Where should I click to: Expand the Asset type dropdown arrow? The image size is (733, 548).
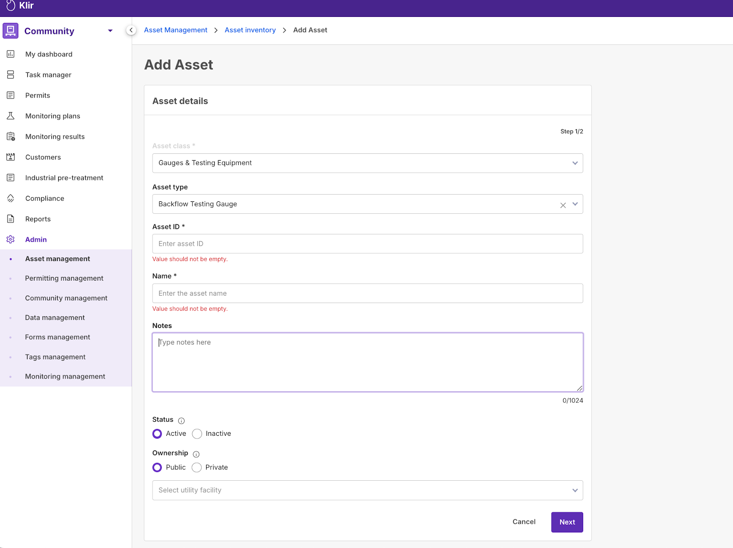(575, 204)
